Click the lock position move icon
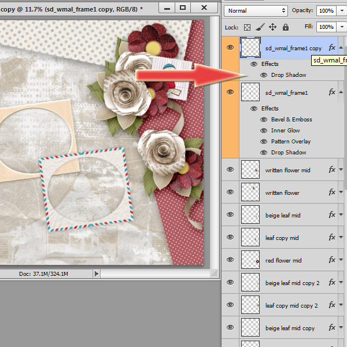This screenshot has height=347, width=347. (x=272, y=27)
